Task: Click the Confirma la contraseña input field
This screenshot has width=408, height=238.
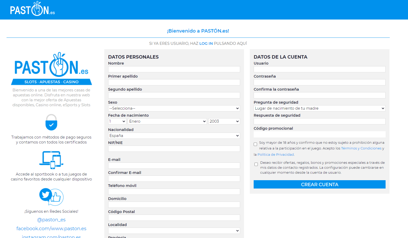Action: pos(320,95)
